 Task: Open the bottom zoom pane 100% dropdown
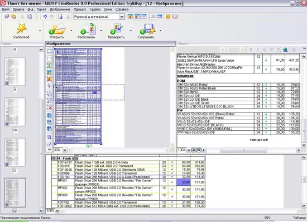tap(57, 211)
